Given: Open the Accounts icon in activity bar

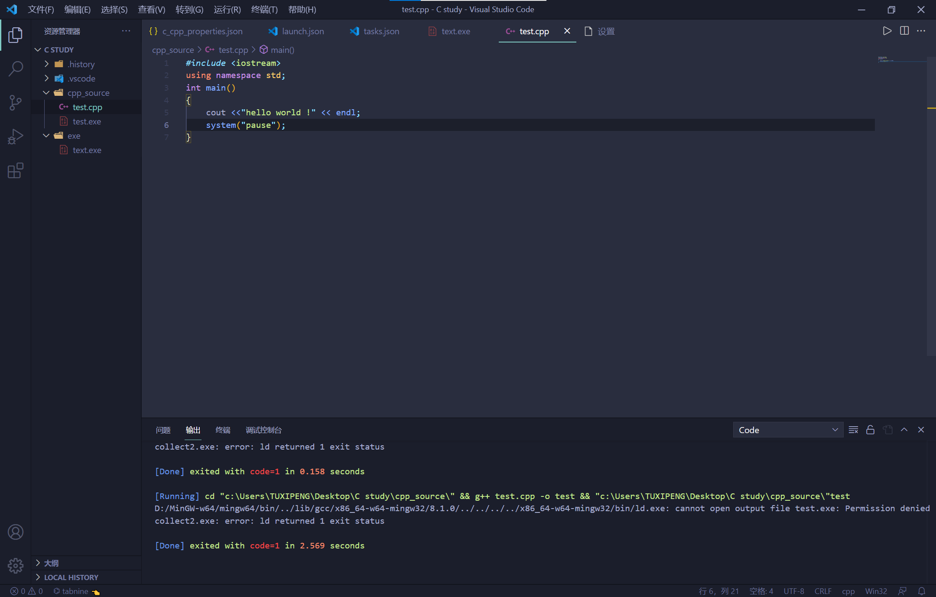Looking at the screenshot, I should 16,532.
